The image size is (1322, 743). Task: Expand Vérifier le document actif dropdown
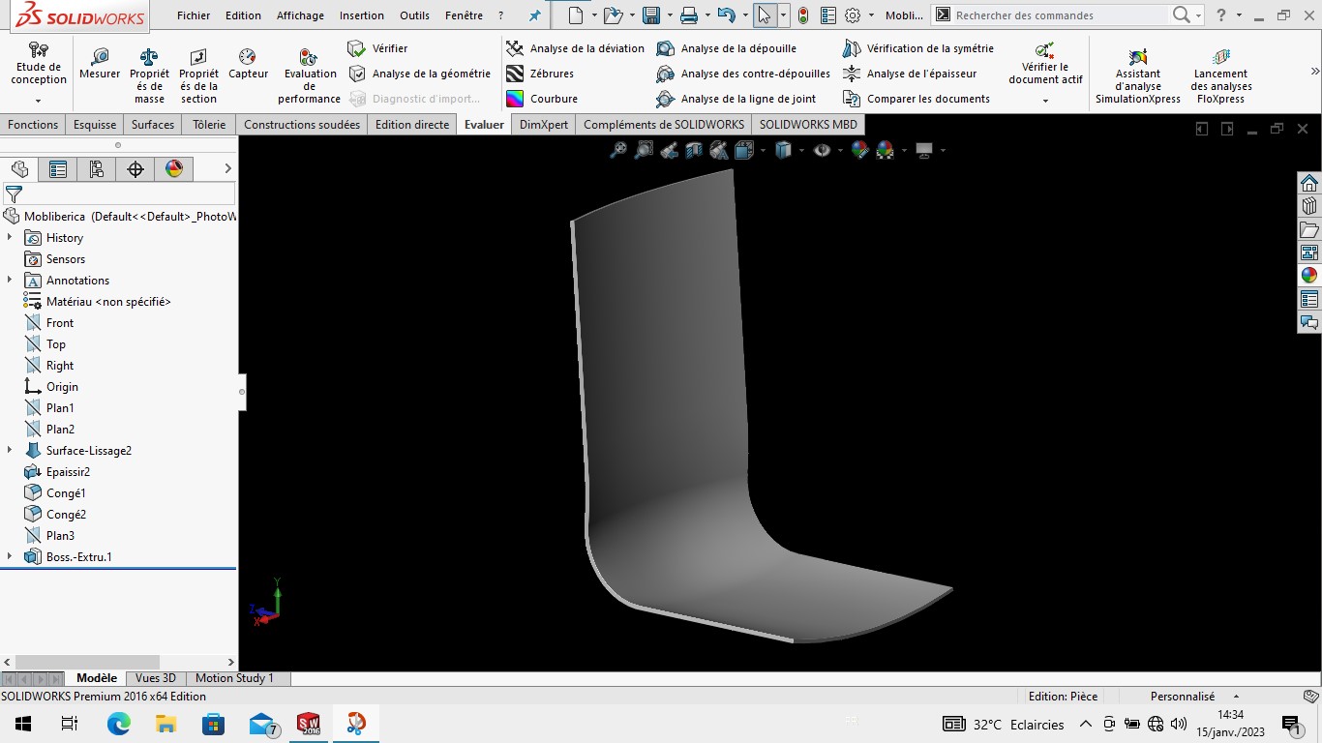click(x=1045, y=101)
